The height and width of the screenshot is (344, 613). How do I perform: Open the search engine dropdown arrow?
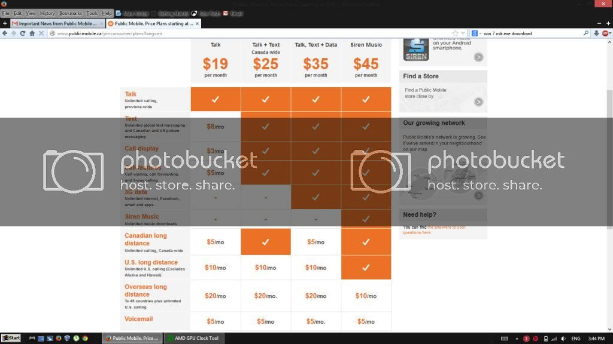point(480,33)
